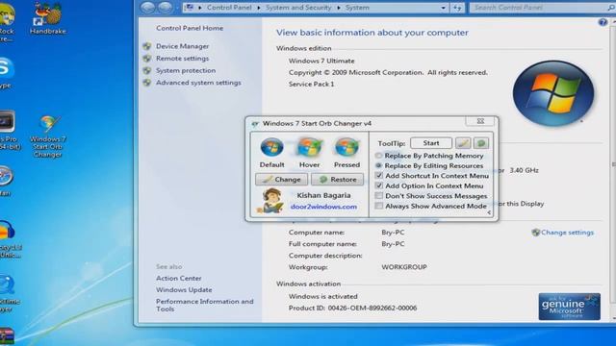
Task: Click the Control Panel forward arrow
Action: [x=165, y=8]
